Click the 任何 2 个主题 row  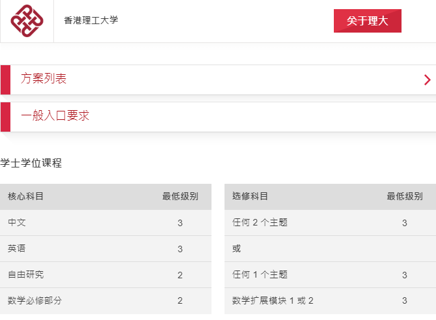(330, 222)
